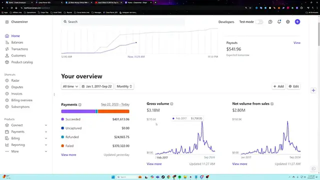Open File Explorer from the taskbar
Screen dimensions: 320x180
(185, 177)
